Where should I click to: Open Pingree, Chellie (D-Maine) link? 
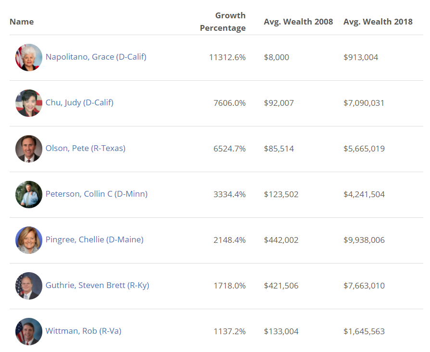click(94, 239)
